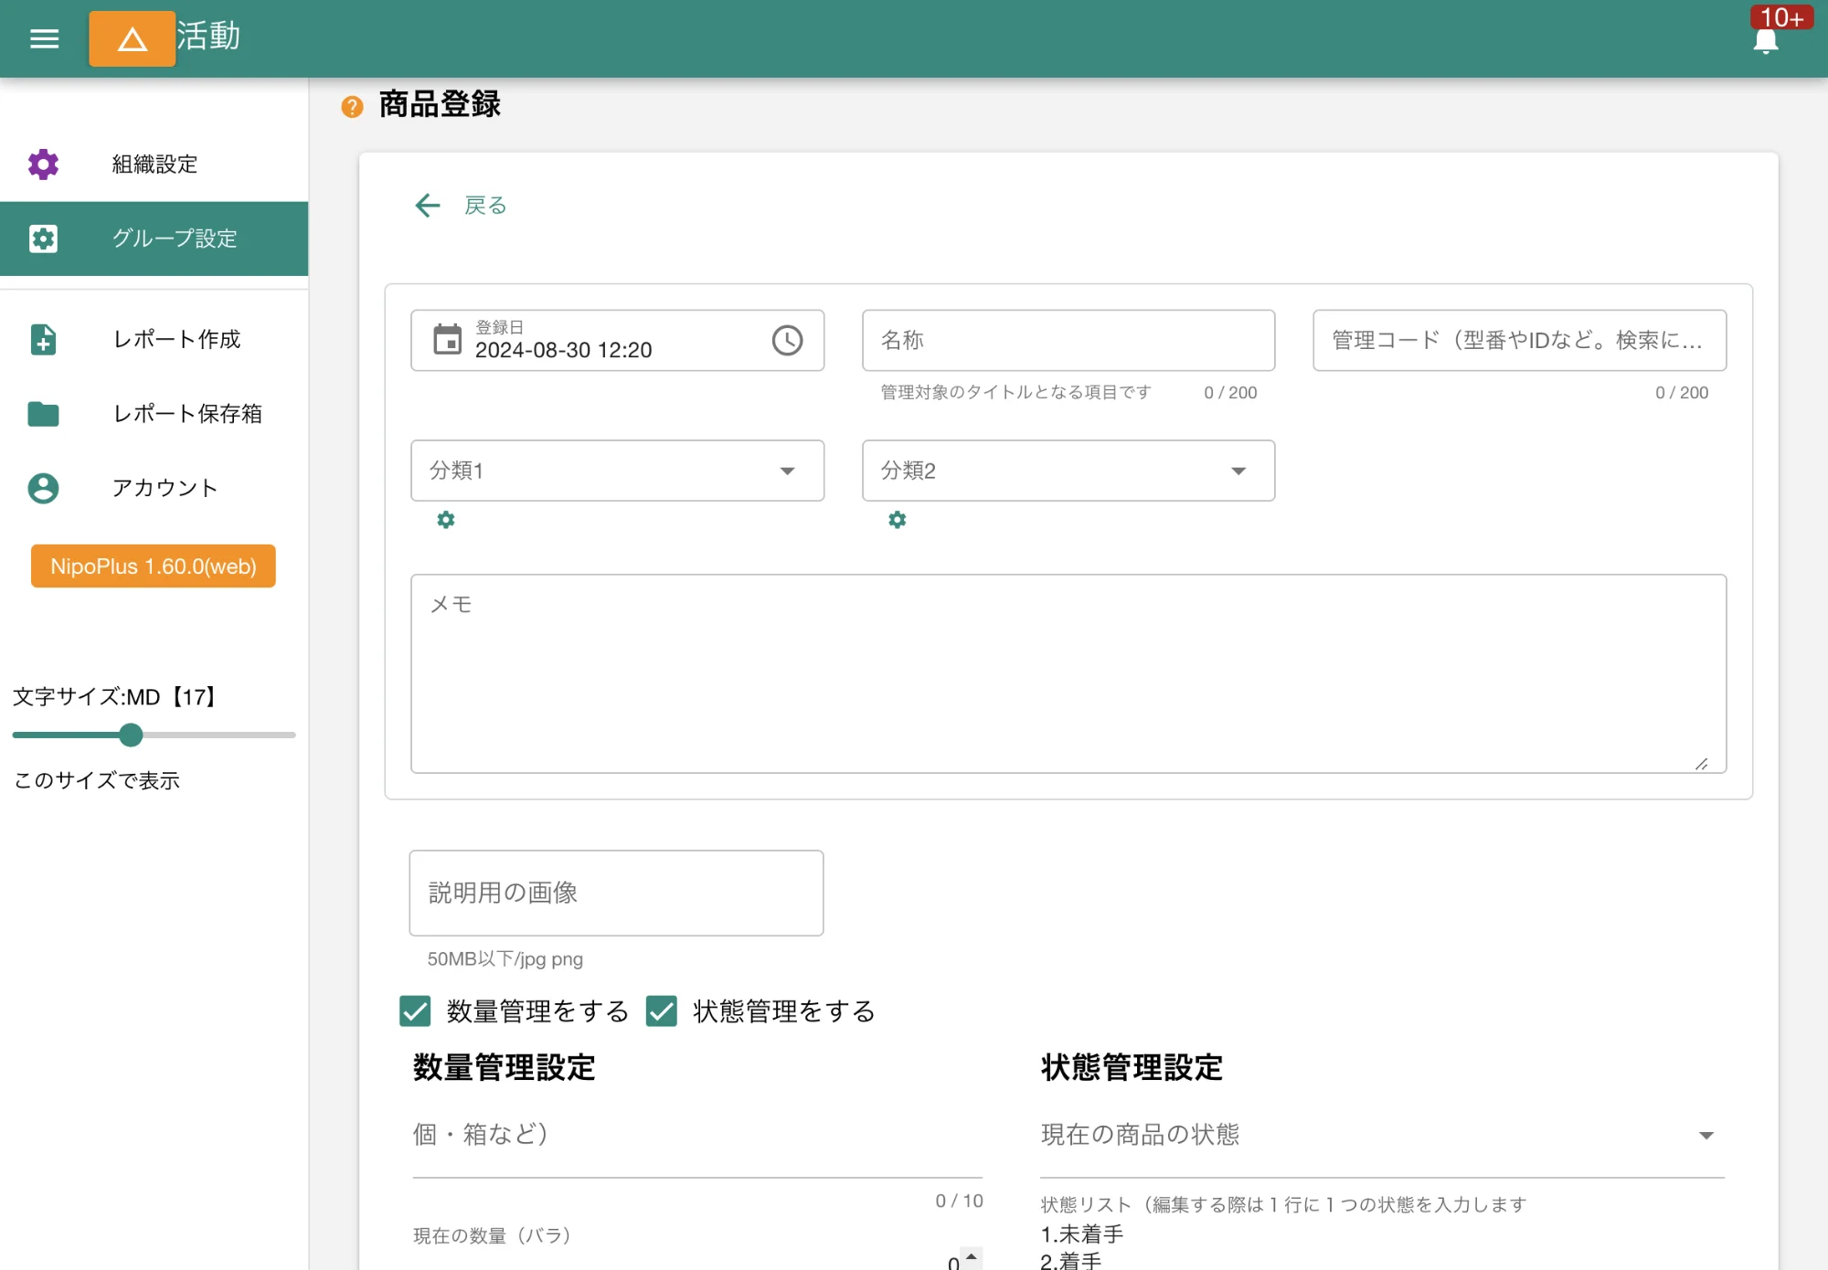Open the 現在の商品の状態 dropdown

(1706, 1135)
